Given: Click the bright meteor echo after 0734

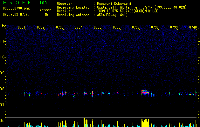Looking at the screenshot, I should 85,93.
